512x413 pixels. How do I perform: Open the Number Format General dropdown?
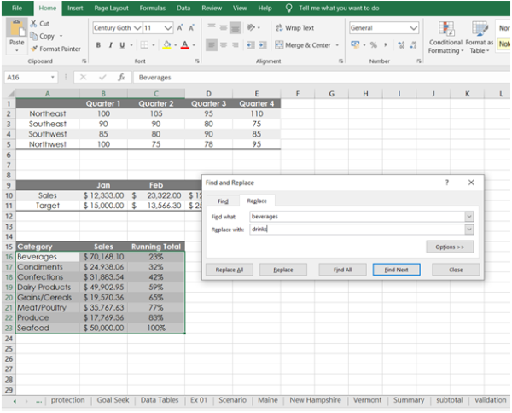pyautogui.click(x=414, y=28)
